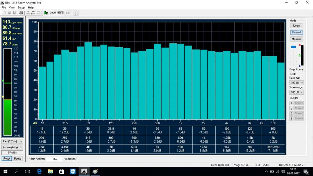Open Windows search from taskbar
The image size is (313, 176).
point(17,172)
